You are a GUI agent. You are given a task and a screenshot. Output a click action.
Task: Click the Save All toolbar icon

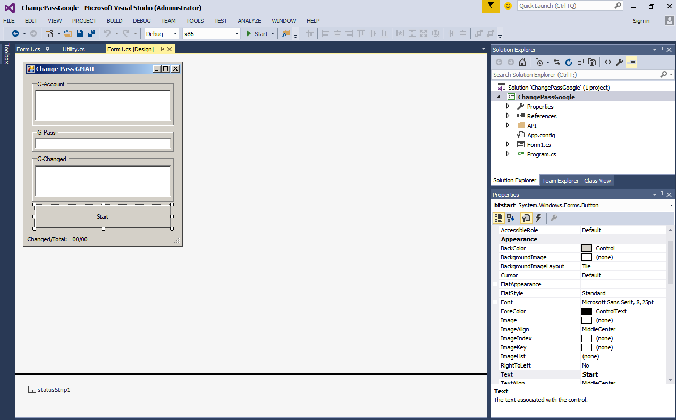point(91,33)
